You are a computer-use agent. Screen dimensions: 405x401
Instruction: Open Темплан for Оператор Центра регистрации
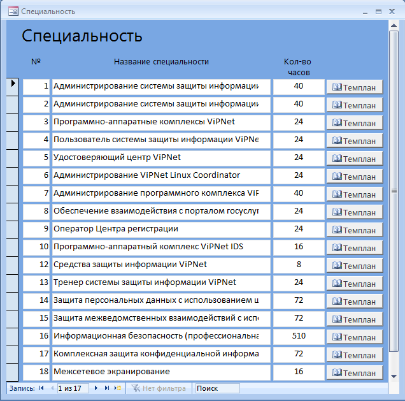pos(354,230)
